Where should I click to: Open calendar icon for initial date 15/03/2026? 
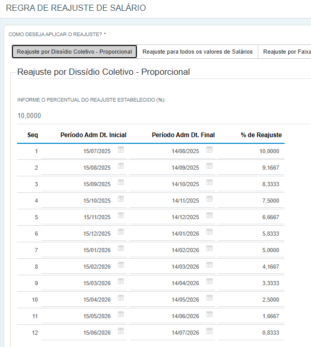tap(121, 282)
